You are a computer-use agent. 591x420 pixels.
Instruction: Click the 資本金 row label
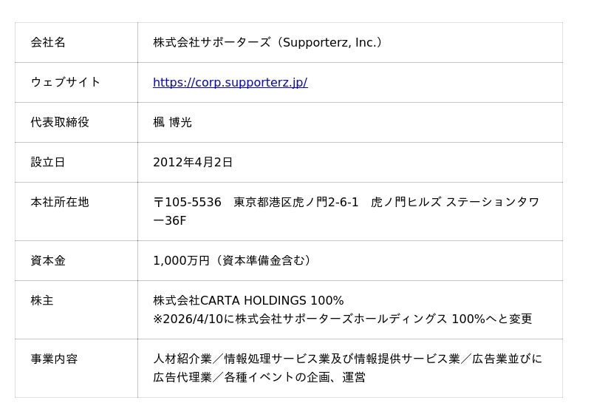[48, 261]
